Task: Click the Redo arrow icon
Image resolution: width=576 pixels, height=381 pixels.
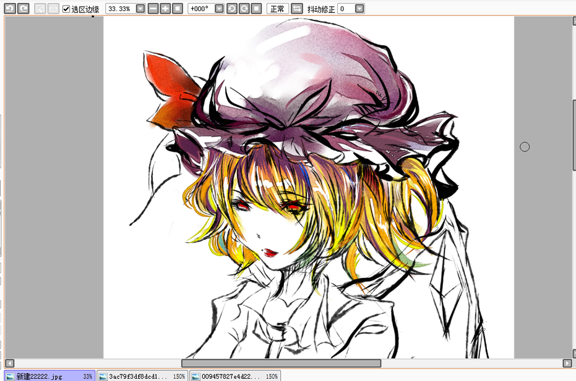Action: (x=23, y=9)
